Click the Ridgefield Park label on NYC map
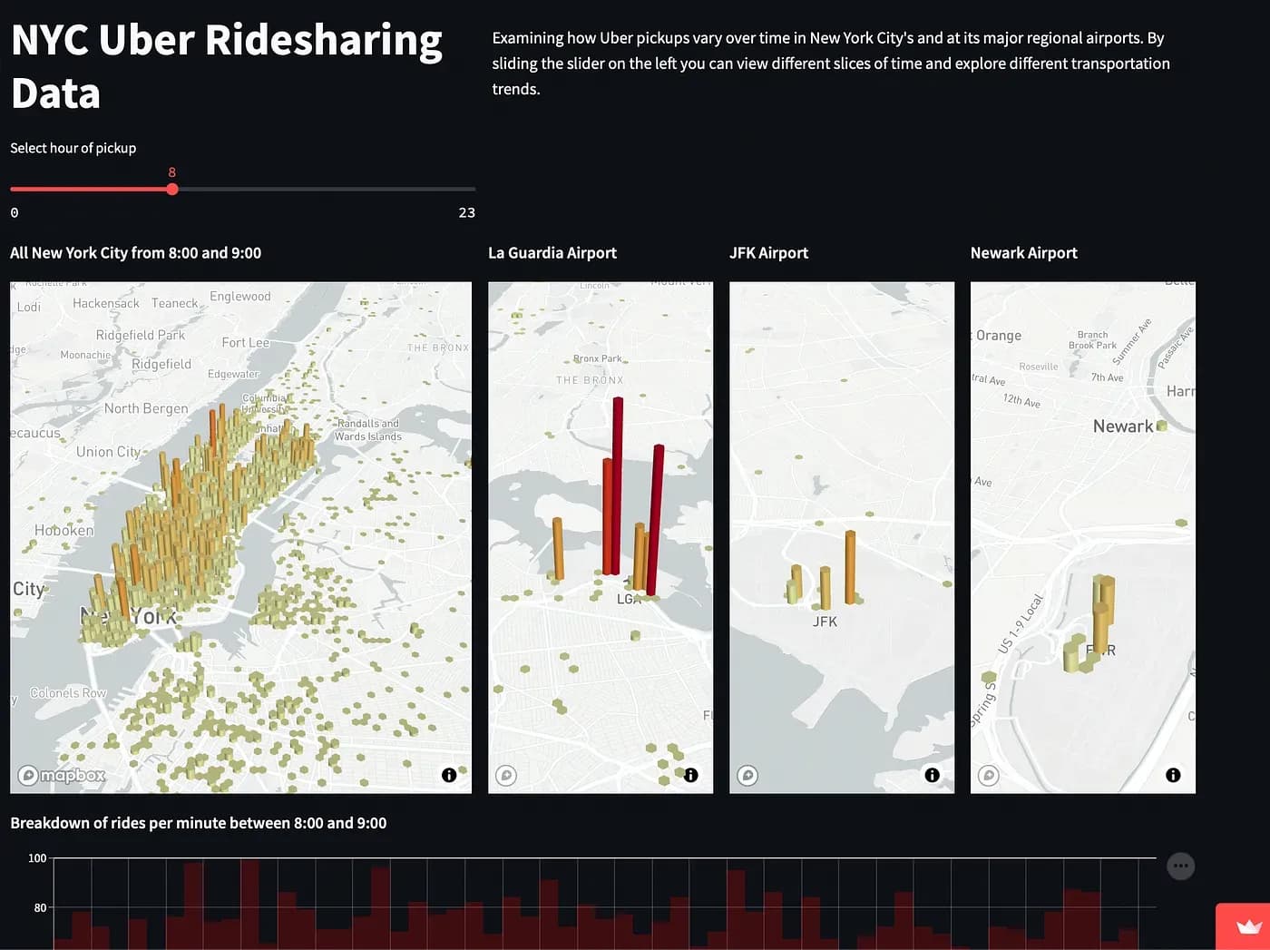The image size is (1270, 950). (x=141, y=335)
